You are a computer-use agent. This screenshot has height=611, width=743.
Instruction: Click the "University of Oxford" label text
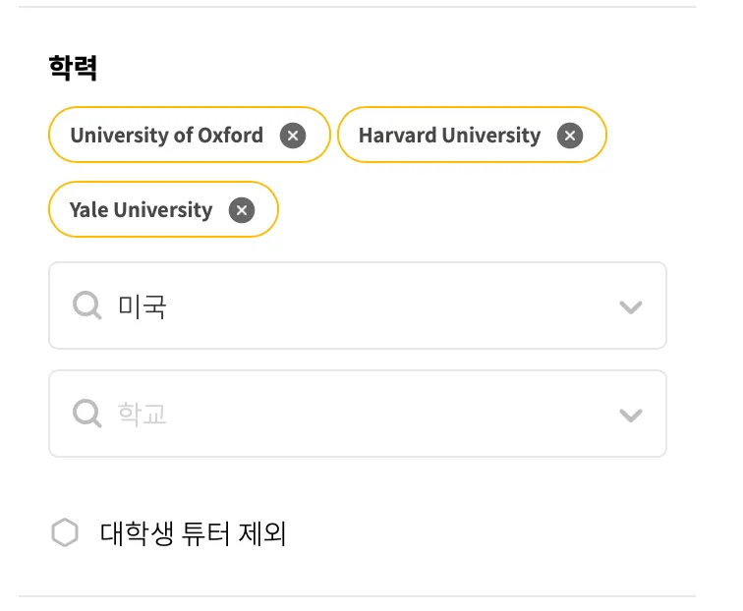pyautogui.click(x=167, y=136)
